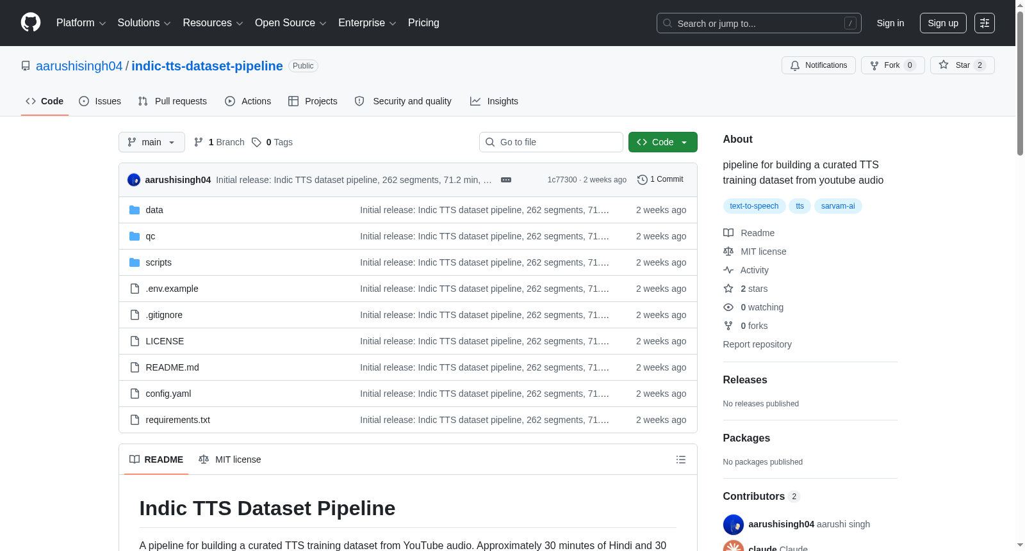Expand the green Code dropdown
This screenshot has width=1025, height=551.
coord(663,142)
